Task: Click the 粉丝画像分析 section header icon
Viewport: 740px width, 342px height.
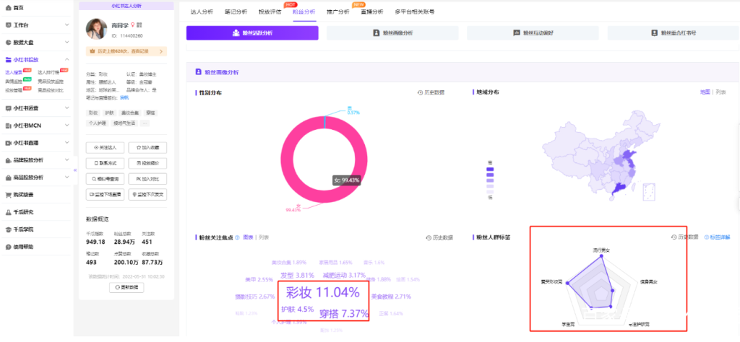Action: tap(198, 72)
